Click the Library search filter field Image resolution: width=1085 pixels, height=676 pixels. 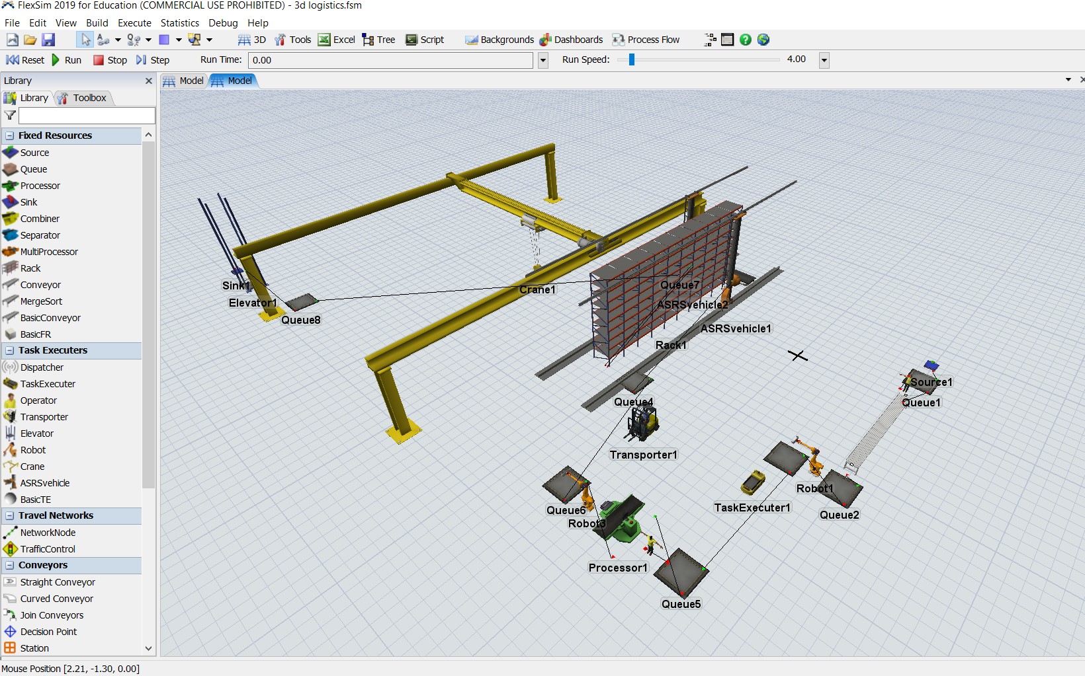(x=87, y=116)
